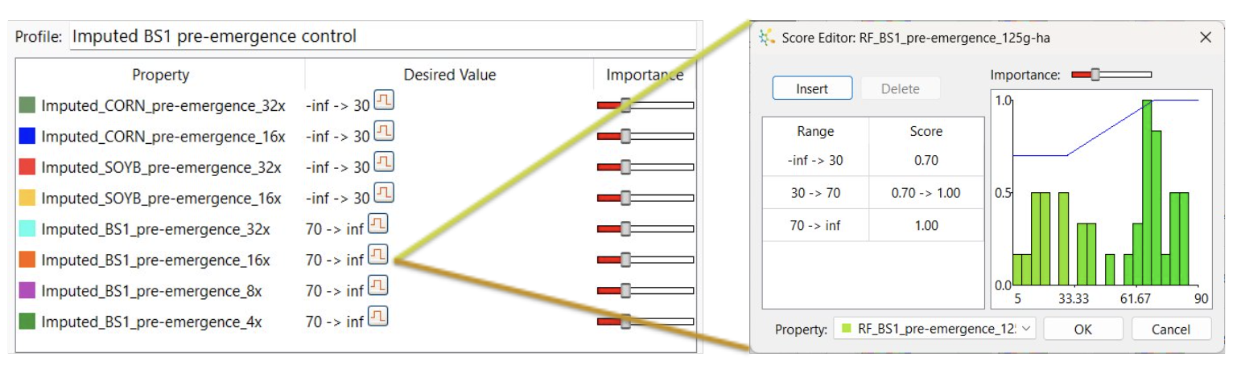
Task: Click the blue Imputed_CORN_pre-emergence_16x color swatch
Action: point(27,136)
